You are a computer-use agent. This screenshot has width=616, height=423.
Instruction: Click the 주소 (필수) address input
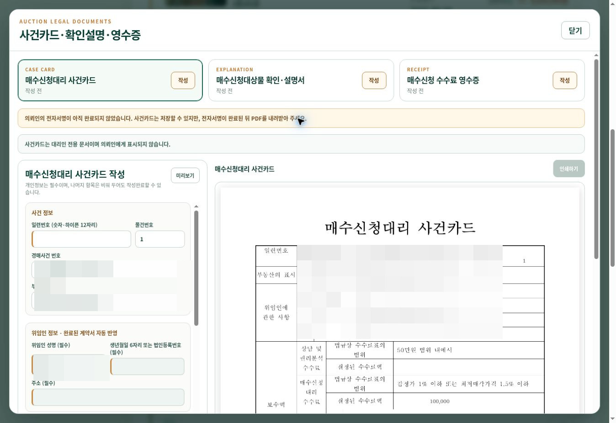coord(108,397)
